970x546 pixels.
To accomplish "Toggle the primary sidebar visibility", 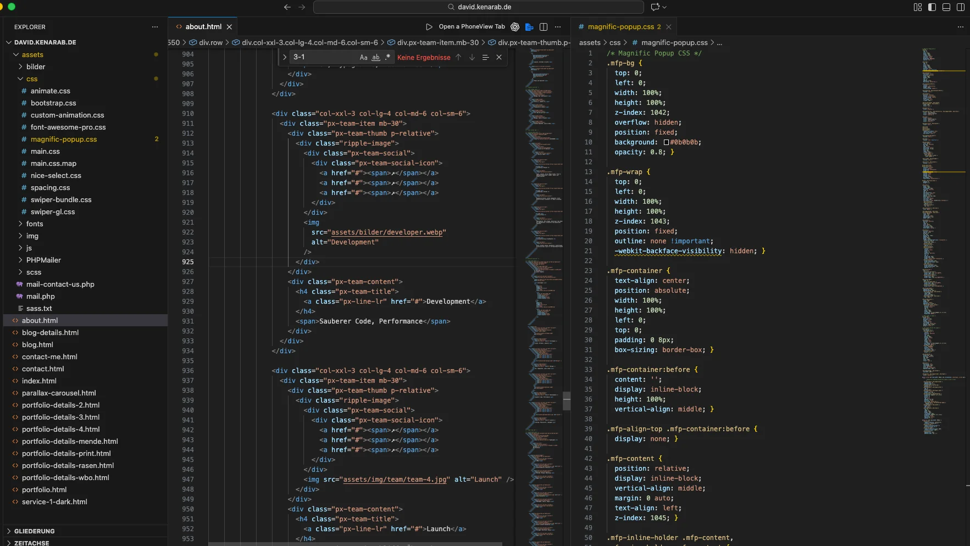I will [x=932, y=7].
